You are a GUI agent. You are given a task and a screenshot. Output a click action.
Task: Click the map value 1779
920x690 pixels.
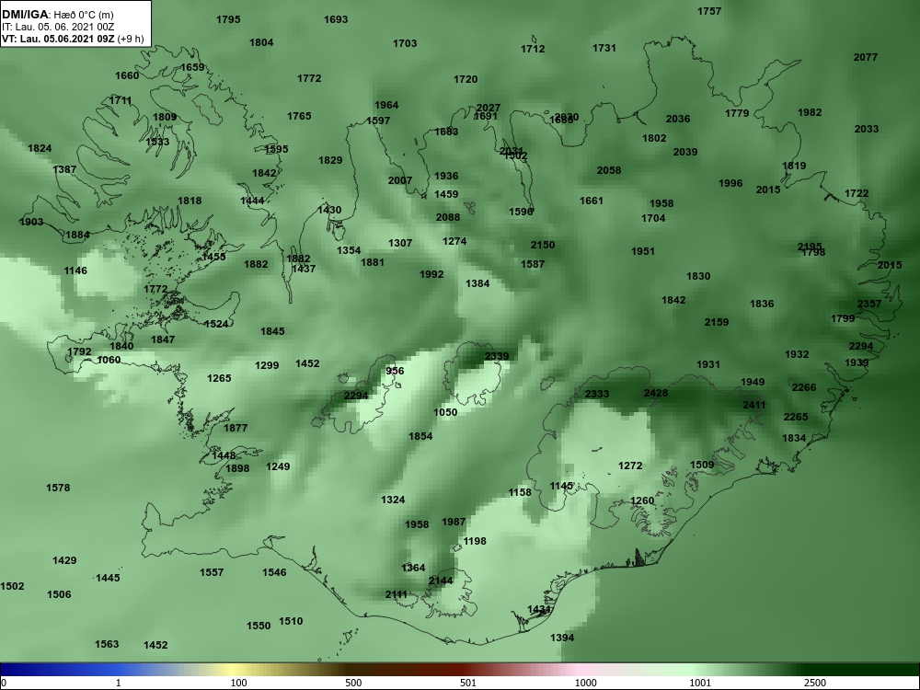(x=737, y=113)
